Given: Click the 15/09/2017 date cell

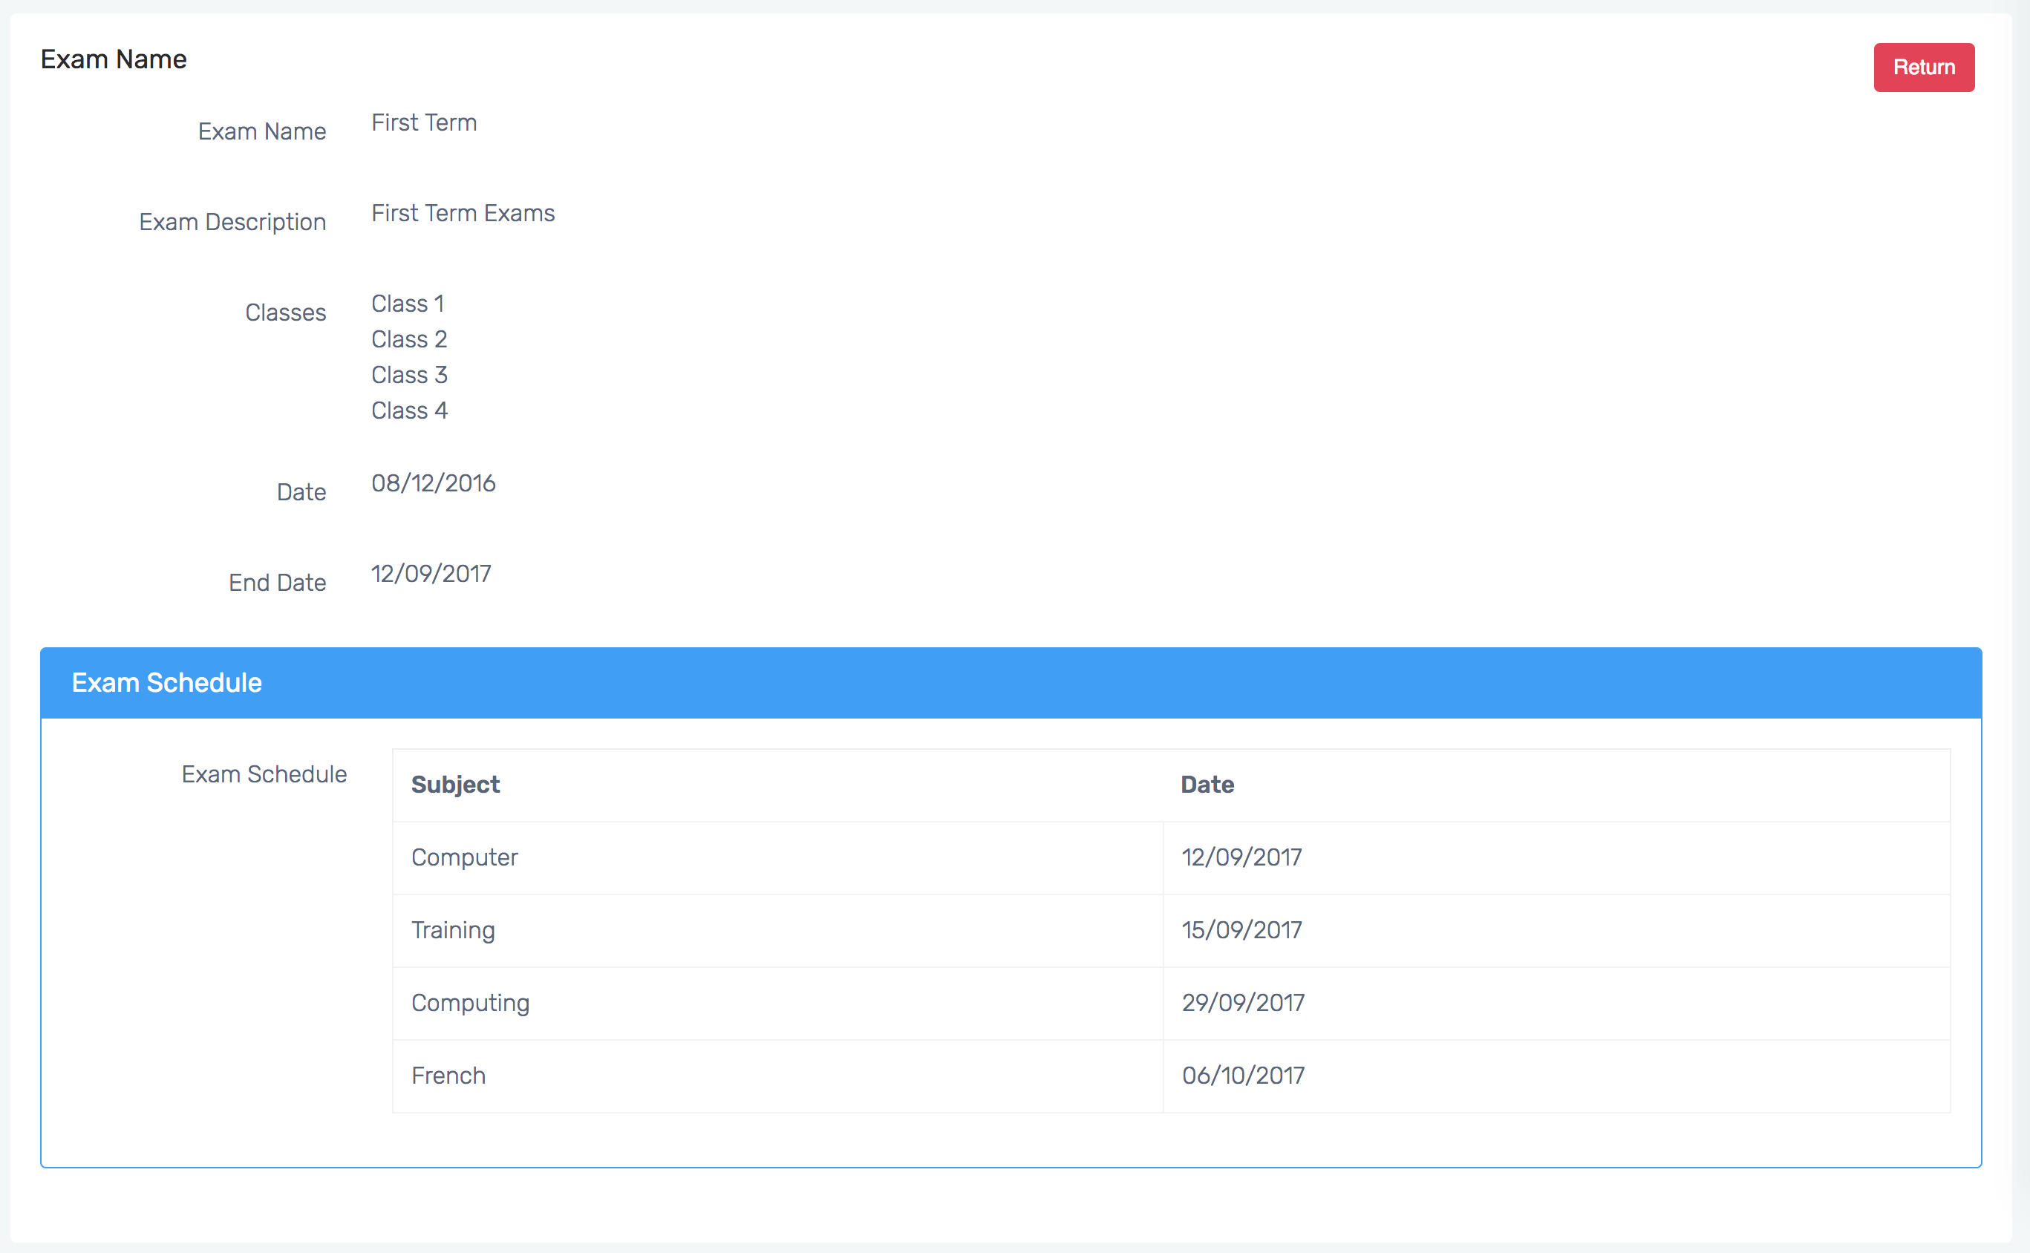Looking at the screenshot, I should (x=1241, y=930).
